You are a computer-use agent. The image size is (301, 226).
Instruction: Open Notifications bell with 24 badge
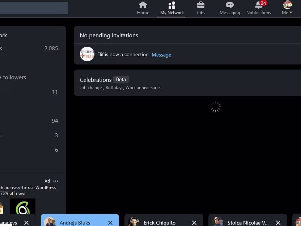coord(259,5)
